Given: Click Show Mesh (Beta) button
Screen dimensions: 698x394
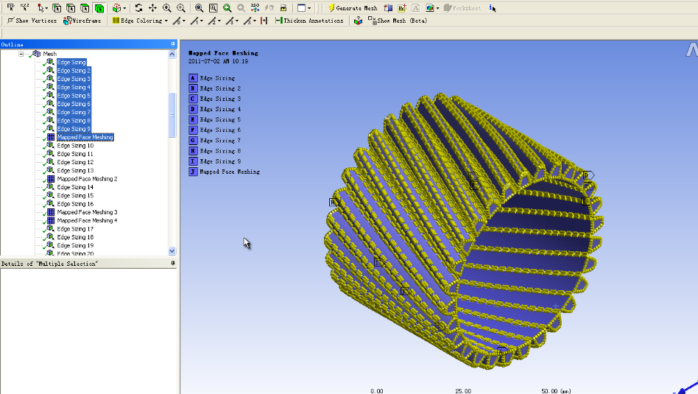Looking at the screenshot, I should click(x=398, y=21).
